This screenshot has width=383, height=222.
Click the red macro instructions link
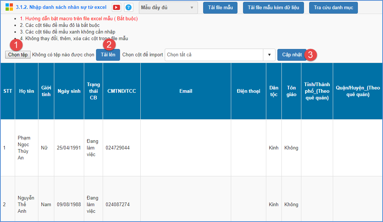point(79,19)
